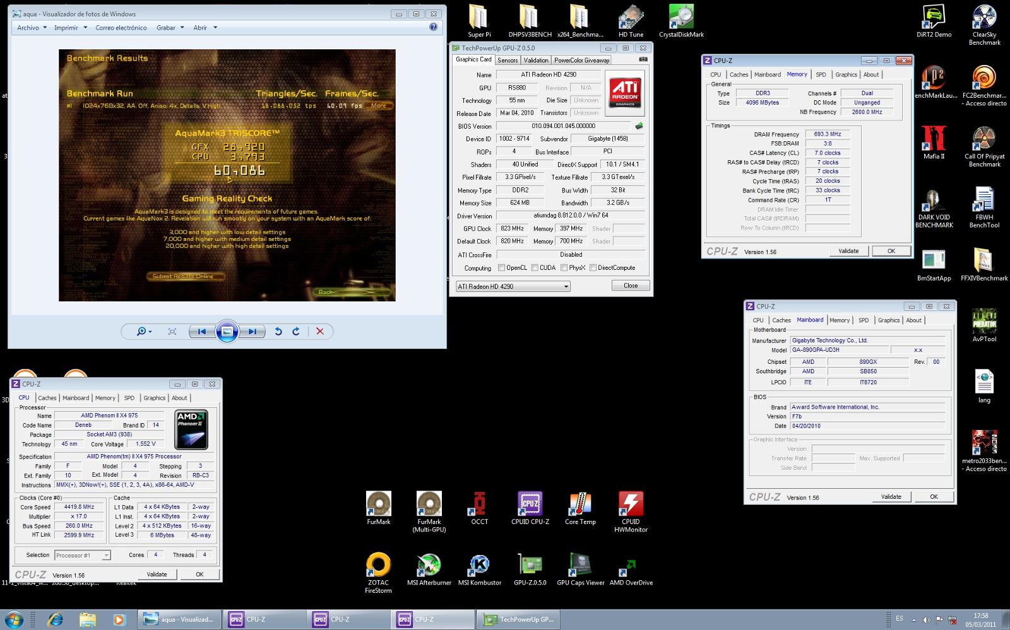Viewport: 1010px width, 630px height.
Task: Click the GPU-Z BIOS save chip icon
Action: 639,125
